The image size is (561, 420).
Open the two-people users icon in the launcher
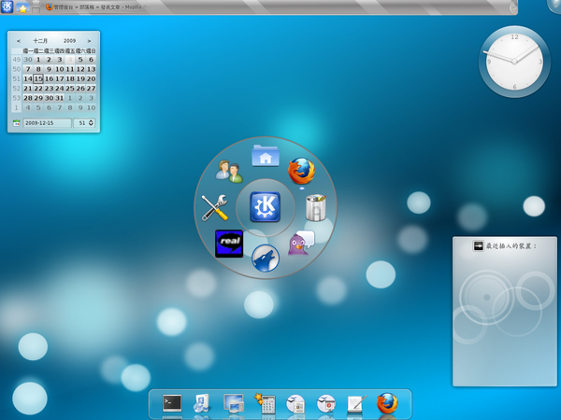click(x=229, y=172)
